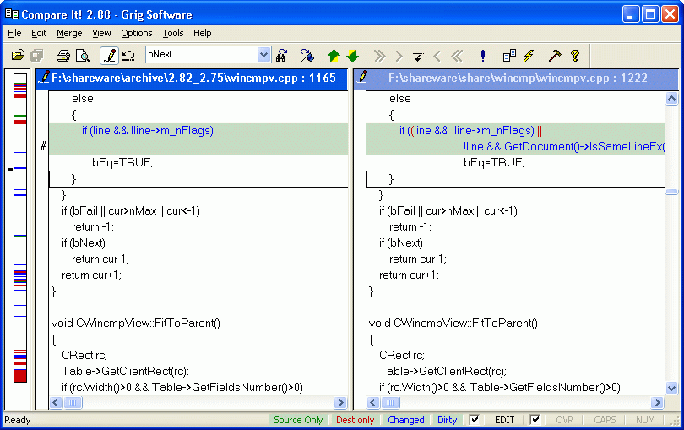
Task: Click the Ready status bar text
Action: pyautogui.click(x=18, y=420)
